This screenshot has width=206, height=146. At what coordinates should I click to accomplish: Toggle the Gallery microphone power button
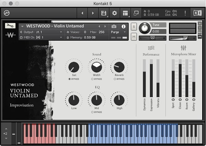point(194,99)
